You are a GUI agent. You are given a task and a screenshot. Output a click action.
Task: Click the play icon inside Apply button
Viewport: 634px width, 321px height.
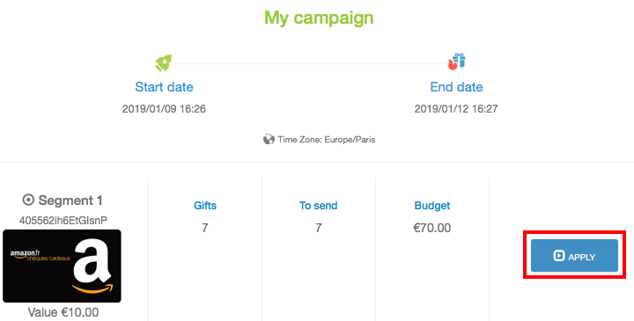pyautogui.click(x=559, y=256)
